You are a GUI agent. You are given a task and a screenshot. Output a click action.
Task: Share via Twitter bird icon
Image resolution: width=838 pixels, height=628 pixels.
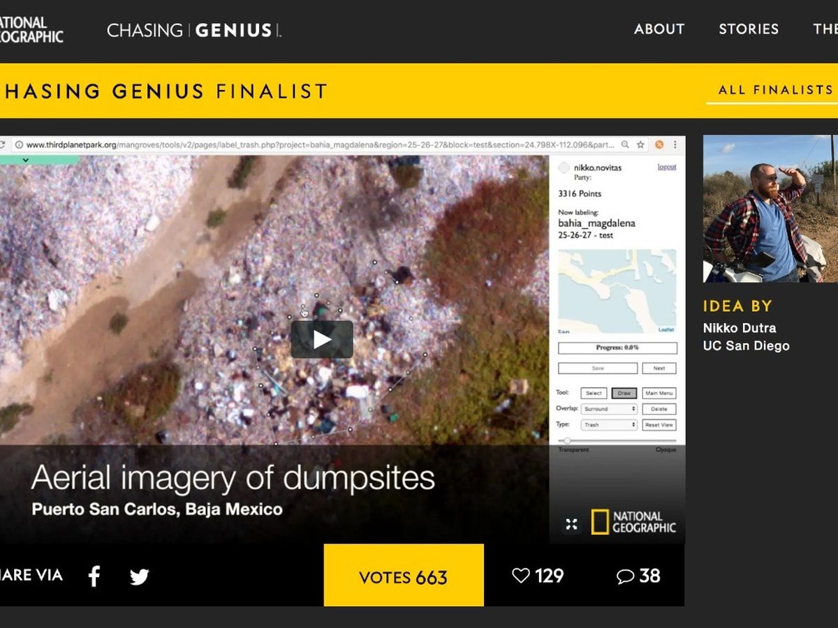[140, 577]
